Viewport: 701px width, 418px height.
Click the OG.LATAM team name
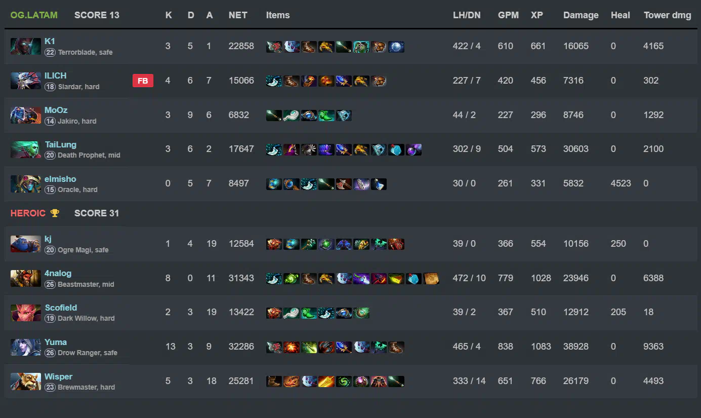34,15
